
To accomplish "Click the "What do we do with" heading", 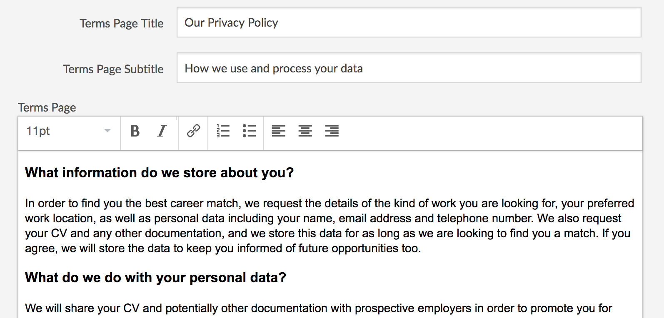I will pos(155,278).
